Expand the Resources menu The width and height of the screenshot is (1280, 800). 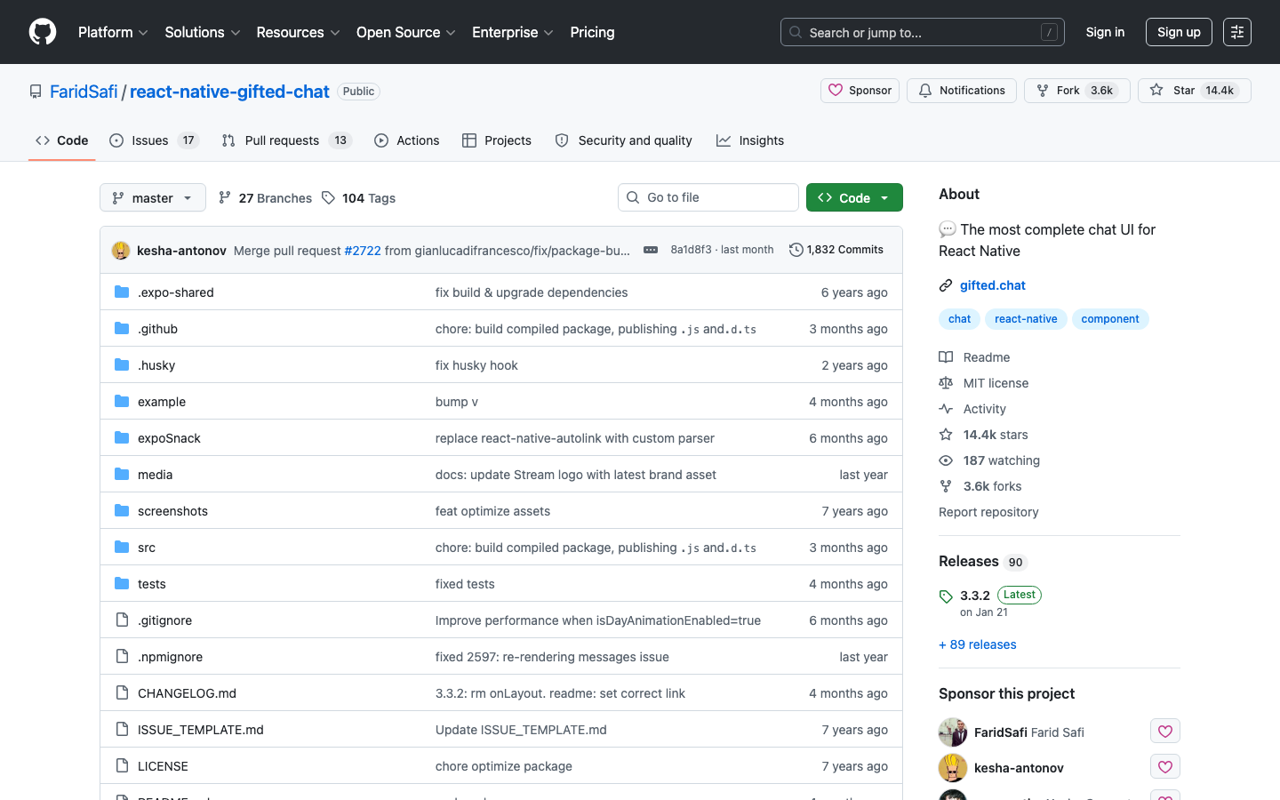pyautogui.click(x=298, y=32)
